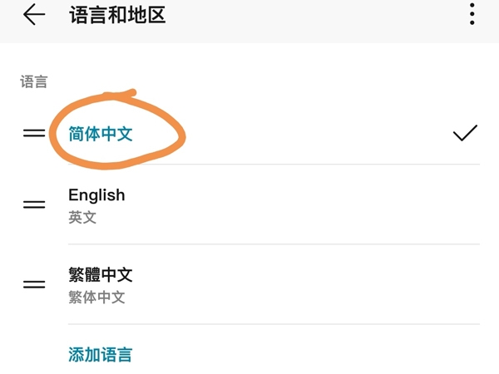Open the three-dot overflow menu
This screenshot has width=499, height=374.
click(x=472, y=14)
